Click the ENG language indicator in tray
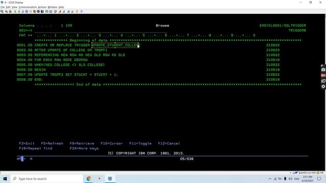 [x=296, y=178]
